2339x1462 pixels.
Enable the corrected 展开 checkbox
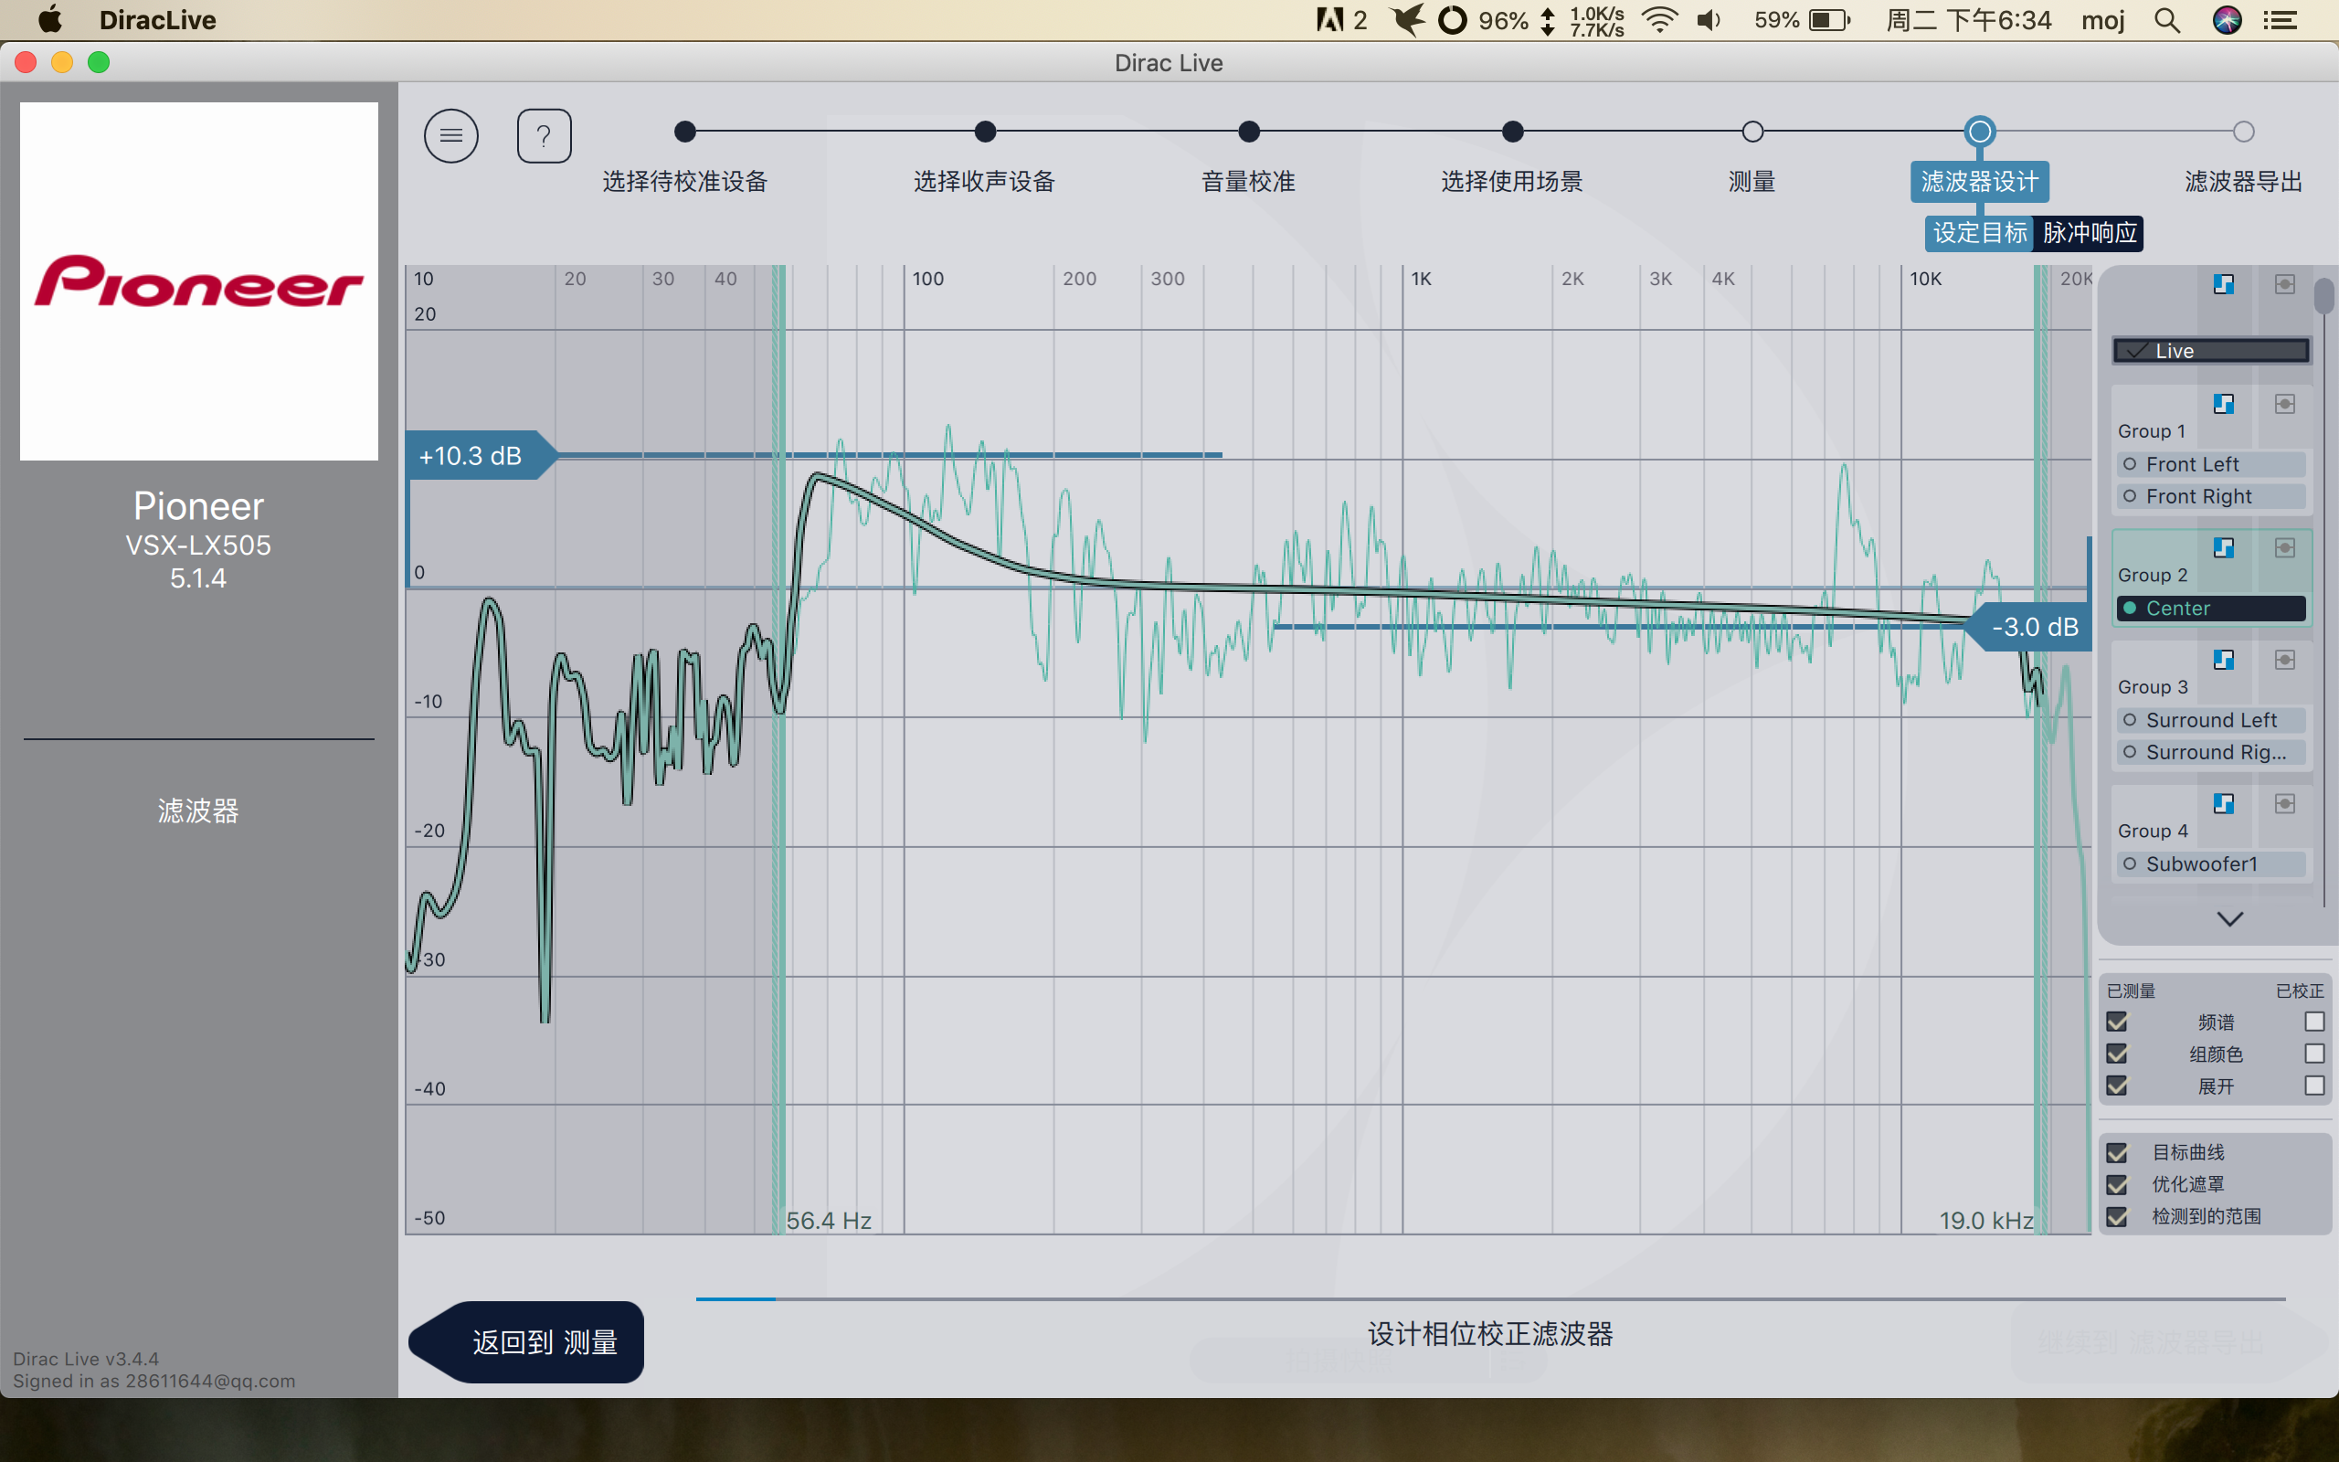click(2313, 1086)
